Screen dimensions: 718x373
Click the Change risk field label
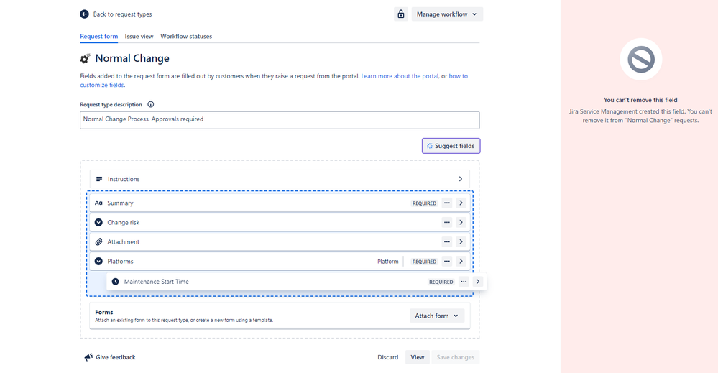[123, 222]
